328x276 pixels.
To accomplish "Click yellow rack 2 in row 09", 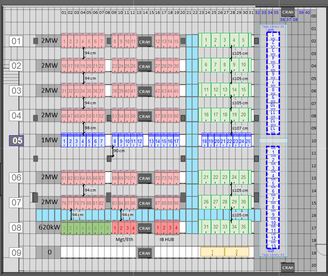I will [x=237, y=252].
